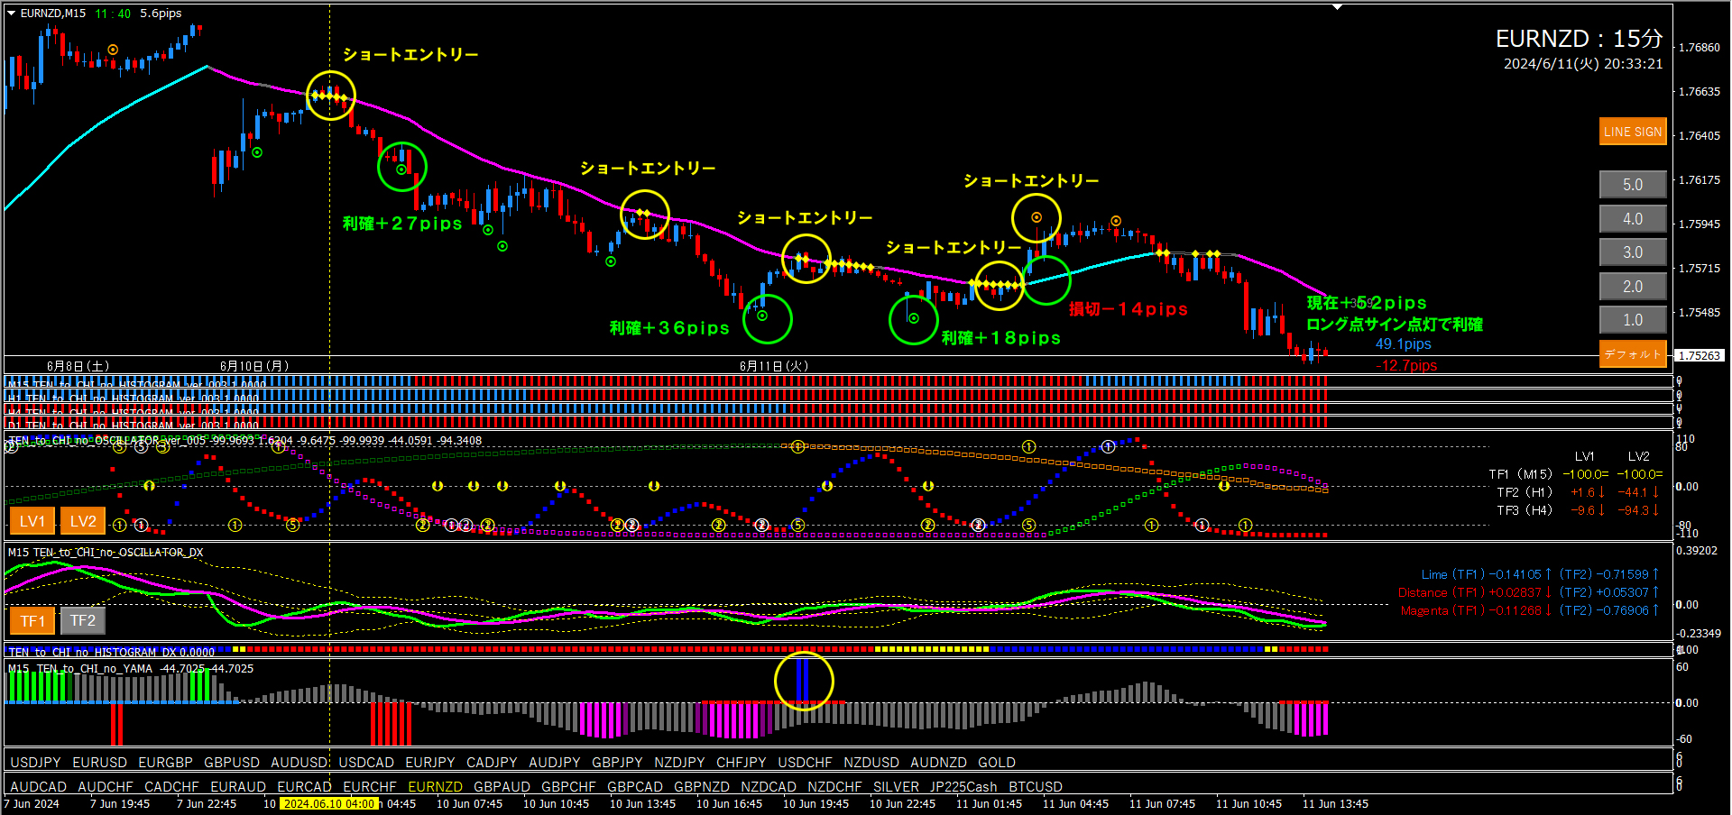
Task: Switch chart to CADJPY
Action: click(x=492, y=763)
